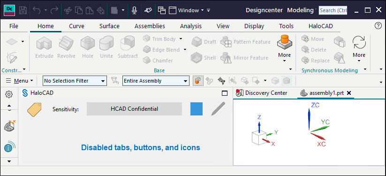Click Mirror Feature command

coord(244,58)
